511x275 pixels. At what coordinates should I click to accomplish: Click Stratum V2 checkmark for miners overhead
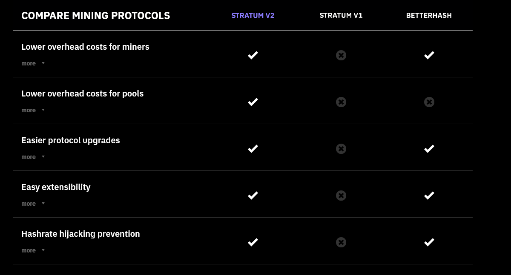253,55
